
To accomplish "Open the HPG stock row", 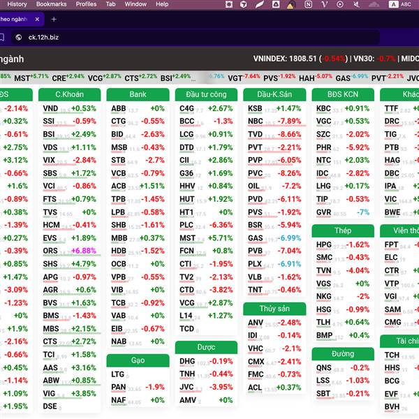I will (x=343, y=245).
